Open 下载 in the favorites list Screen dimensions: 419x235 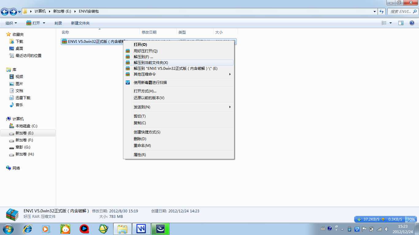19,42
